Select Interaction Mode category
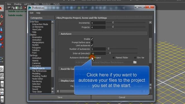The width and height of the screenshot is (185, 104). coord(40,24)
